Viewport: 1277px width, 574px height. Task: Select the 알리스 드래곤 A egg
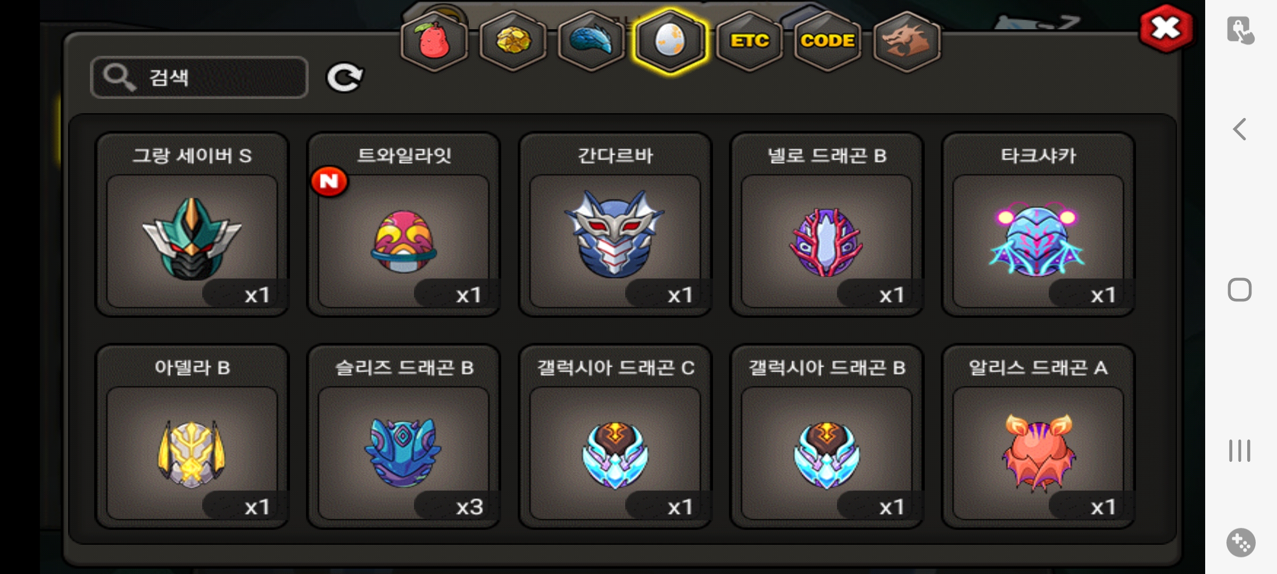(x=1038, y=437)
